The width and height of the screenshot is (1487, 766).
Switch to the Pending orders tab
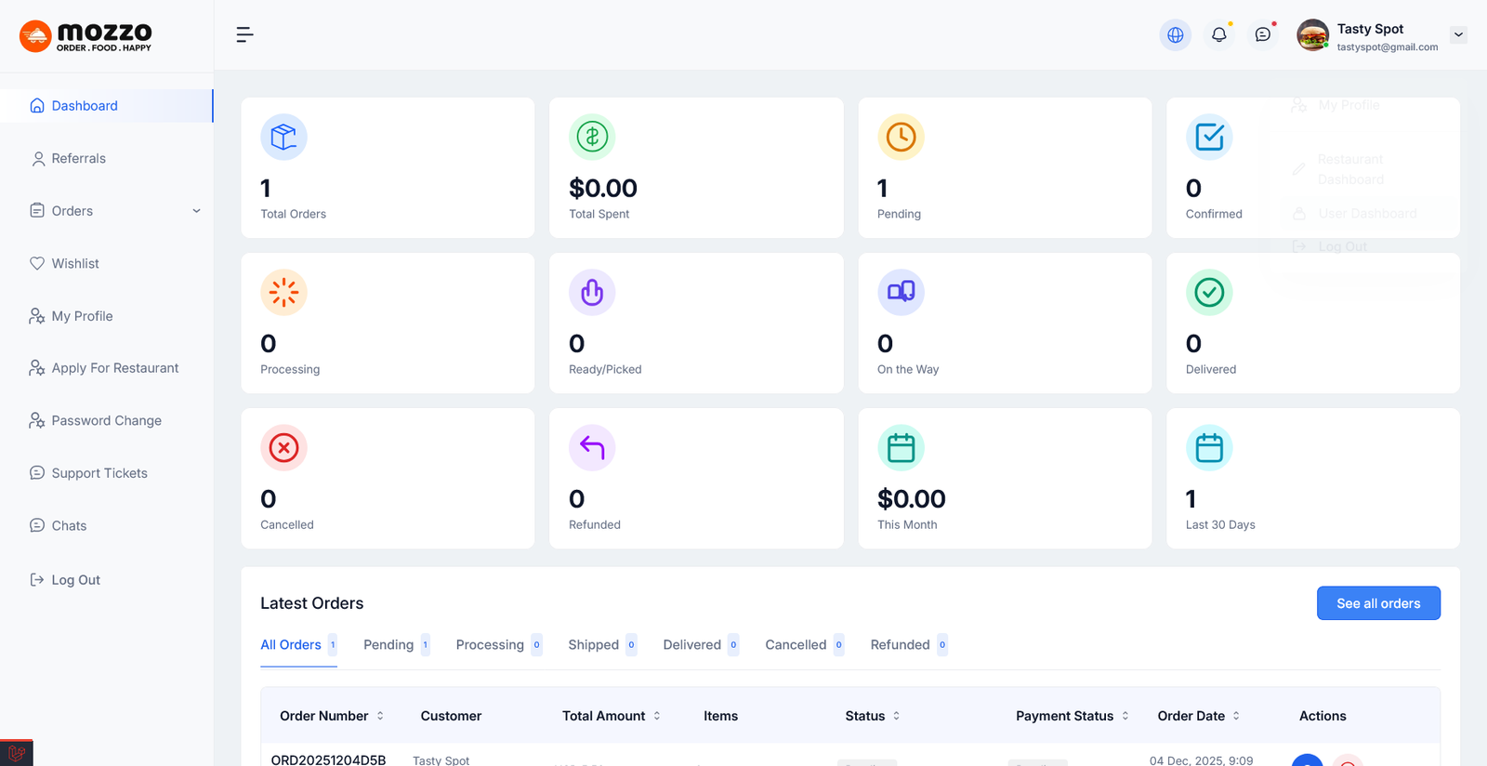click(388, 645)
